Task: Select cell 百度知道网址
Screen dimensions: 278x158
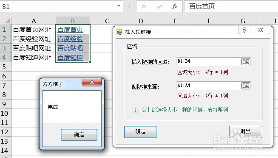Action: tap(34, 58)
